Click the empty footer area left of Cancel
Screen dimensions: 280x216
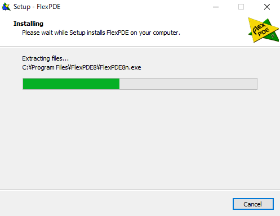117,204
